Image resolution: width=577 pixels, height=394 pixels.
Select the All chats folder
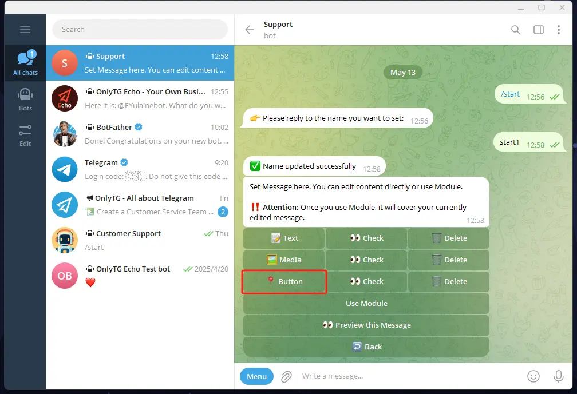click(x=25, y=63)
